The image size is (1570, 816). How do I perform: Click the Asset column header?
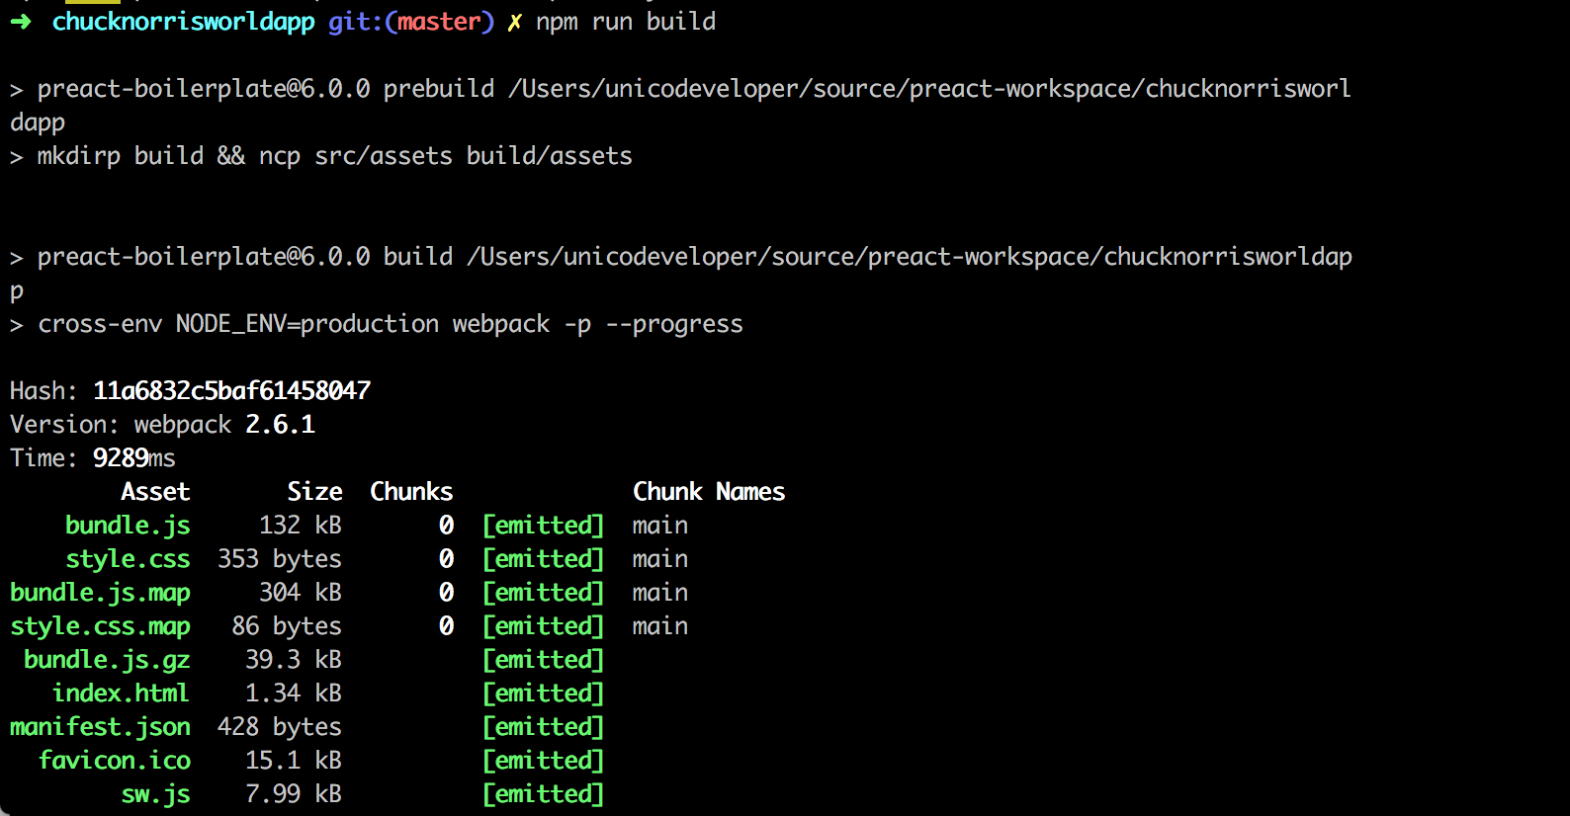(155, 492)
